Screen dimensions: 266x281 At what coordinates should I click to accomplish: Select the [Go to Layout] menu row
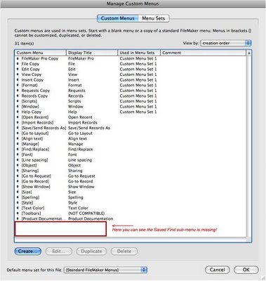pos(131,133)
